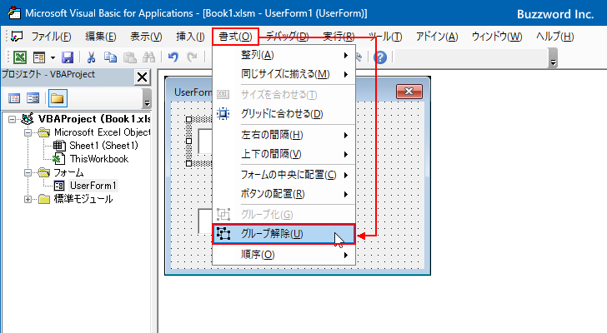Close the Project - VBAProject panel
This screenshot has width=607, height=333.
point(142,77)
